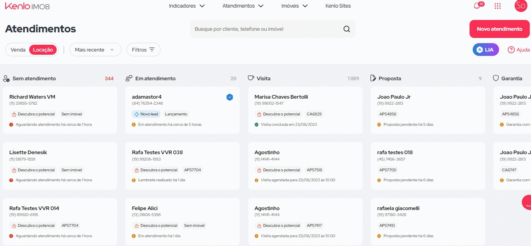Screen dimensions: 531x246
Task: Open the rafaela giacomelli card
Action: coord(428,222)
